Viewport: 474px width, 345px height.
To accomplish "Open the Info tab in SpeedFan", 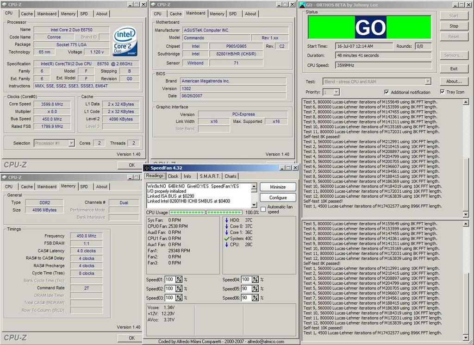I will (187, 176).
